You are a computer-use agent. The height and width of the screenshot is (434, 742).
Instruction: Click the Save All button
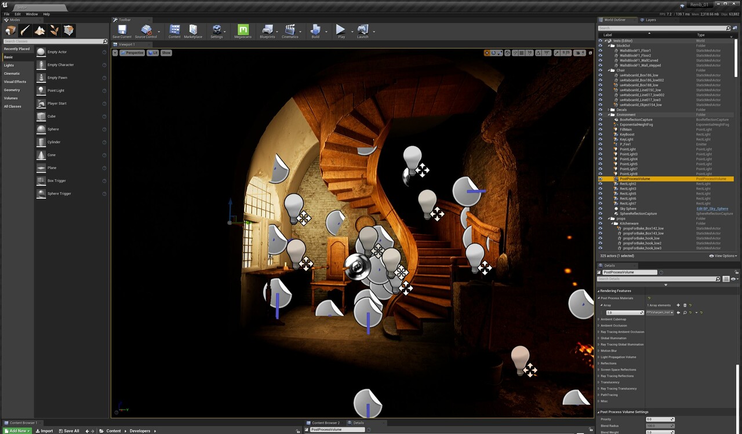68,431
